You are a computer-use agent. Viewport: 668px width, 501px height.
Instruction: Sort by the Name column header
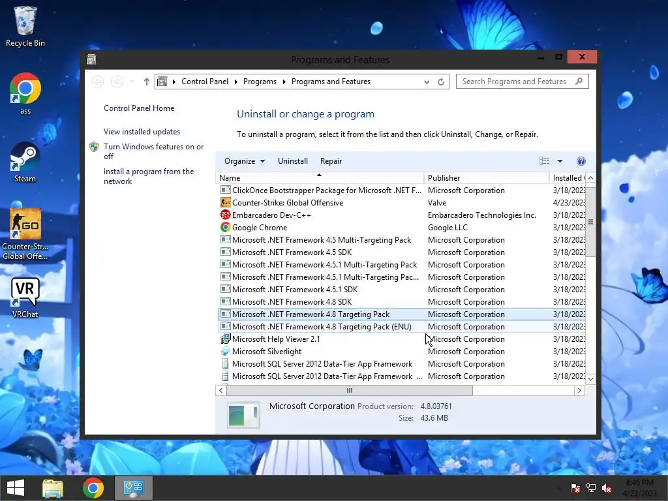[320, 177]
